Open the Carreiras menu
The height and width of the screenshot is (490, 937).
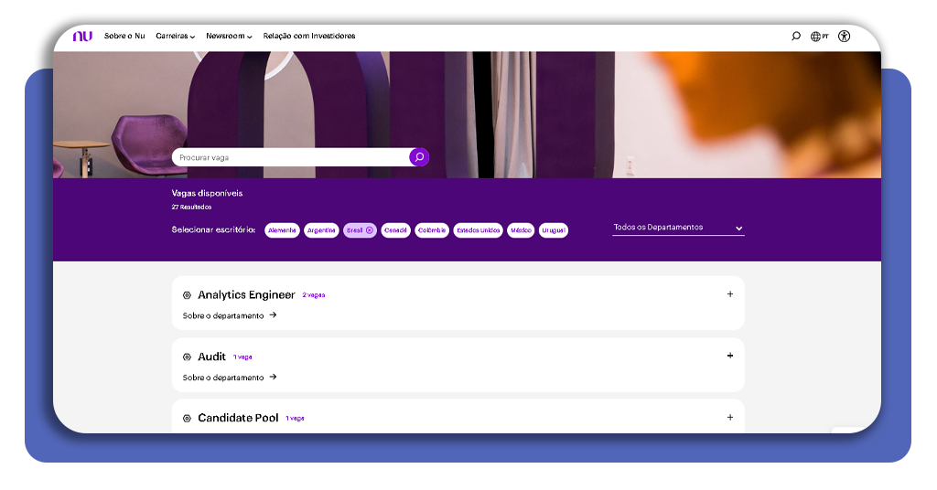175,37
